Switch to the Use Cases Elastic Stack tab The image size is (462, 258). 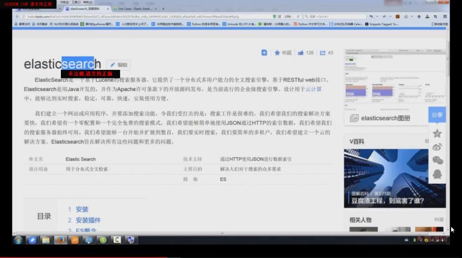[x=135, y=9]
